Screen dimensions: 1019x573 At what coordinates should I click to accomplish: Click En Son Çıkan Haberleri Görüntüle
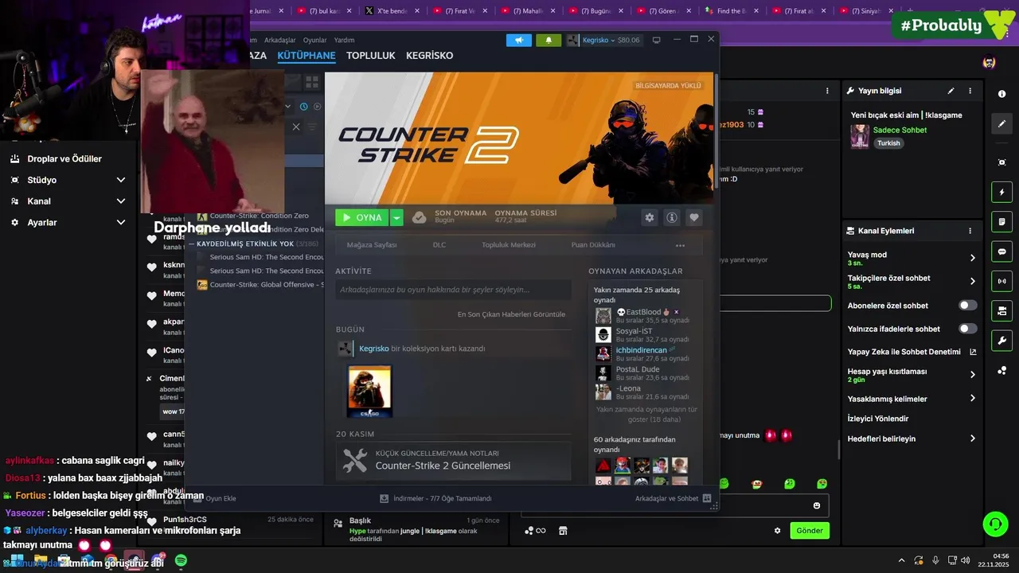tap(511, 314)
